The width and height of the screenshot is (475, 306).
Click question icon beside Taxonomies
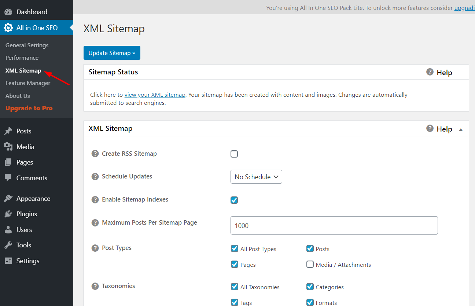pyautogui.click(x=95, y=286)
